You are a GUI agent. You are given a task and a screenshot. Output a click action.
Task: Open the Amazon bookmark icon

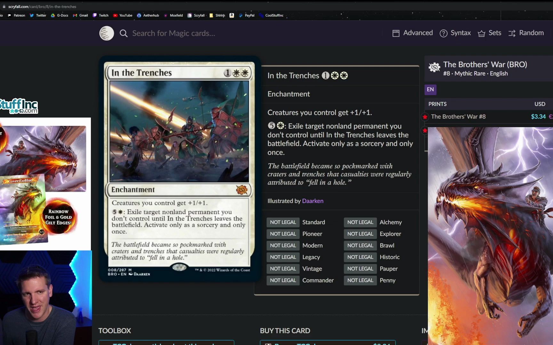232,15
